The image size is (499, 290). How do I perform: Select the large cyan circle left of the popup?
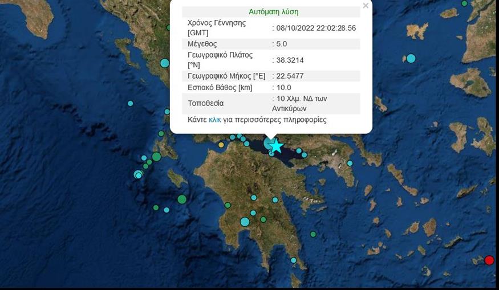click(x=165, y=63)
